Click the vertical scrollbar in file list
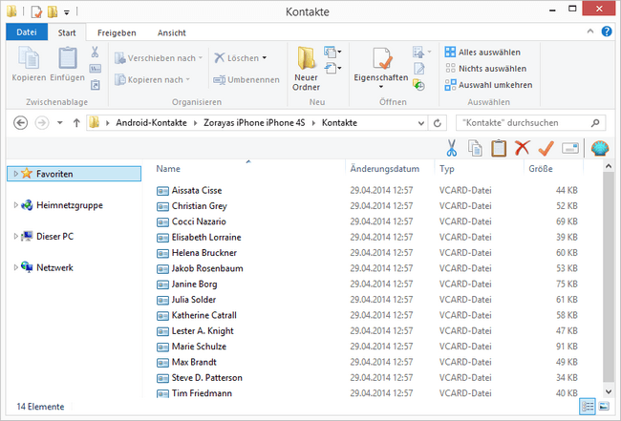 609,277
